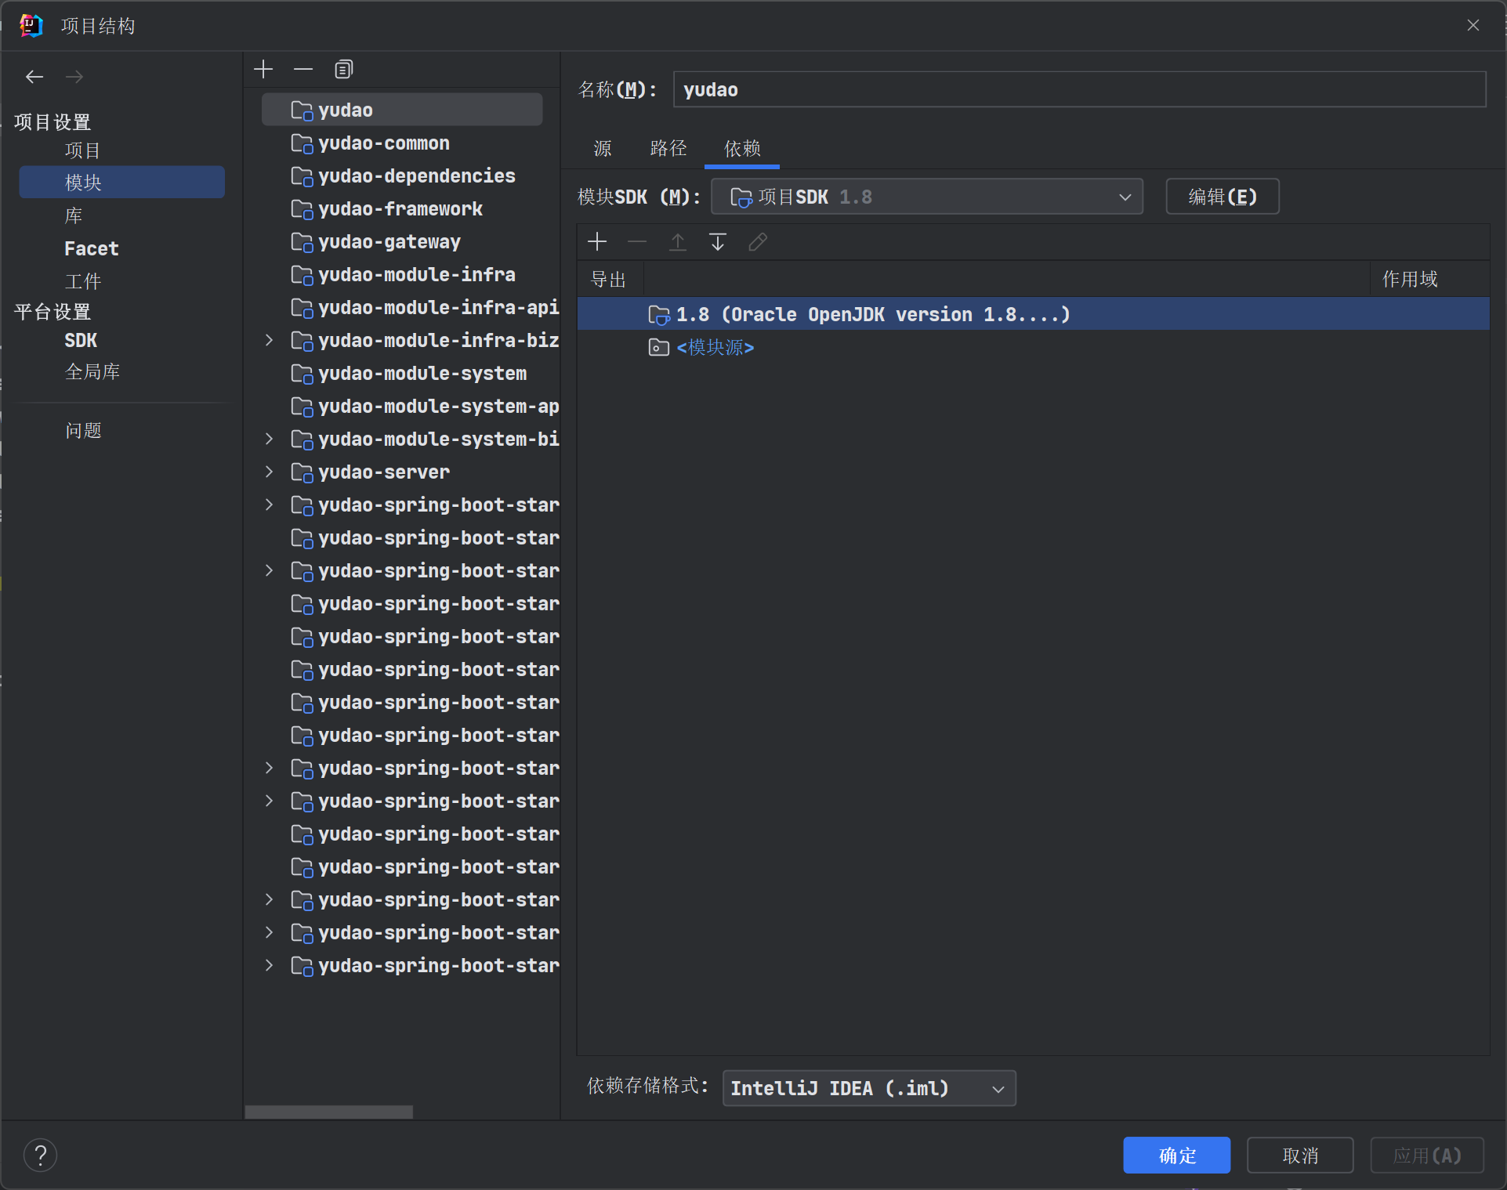Image resolution: width=1507 pixels, height=1190 pixels.
Task: Click the 编辑(E) button
Action: click(x=1222, y=197)
